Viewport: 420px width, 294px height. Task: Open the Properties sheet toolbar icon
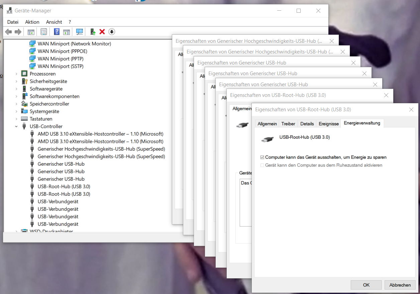44,32
